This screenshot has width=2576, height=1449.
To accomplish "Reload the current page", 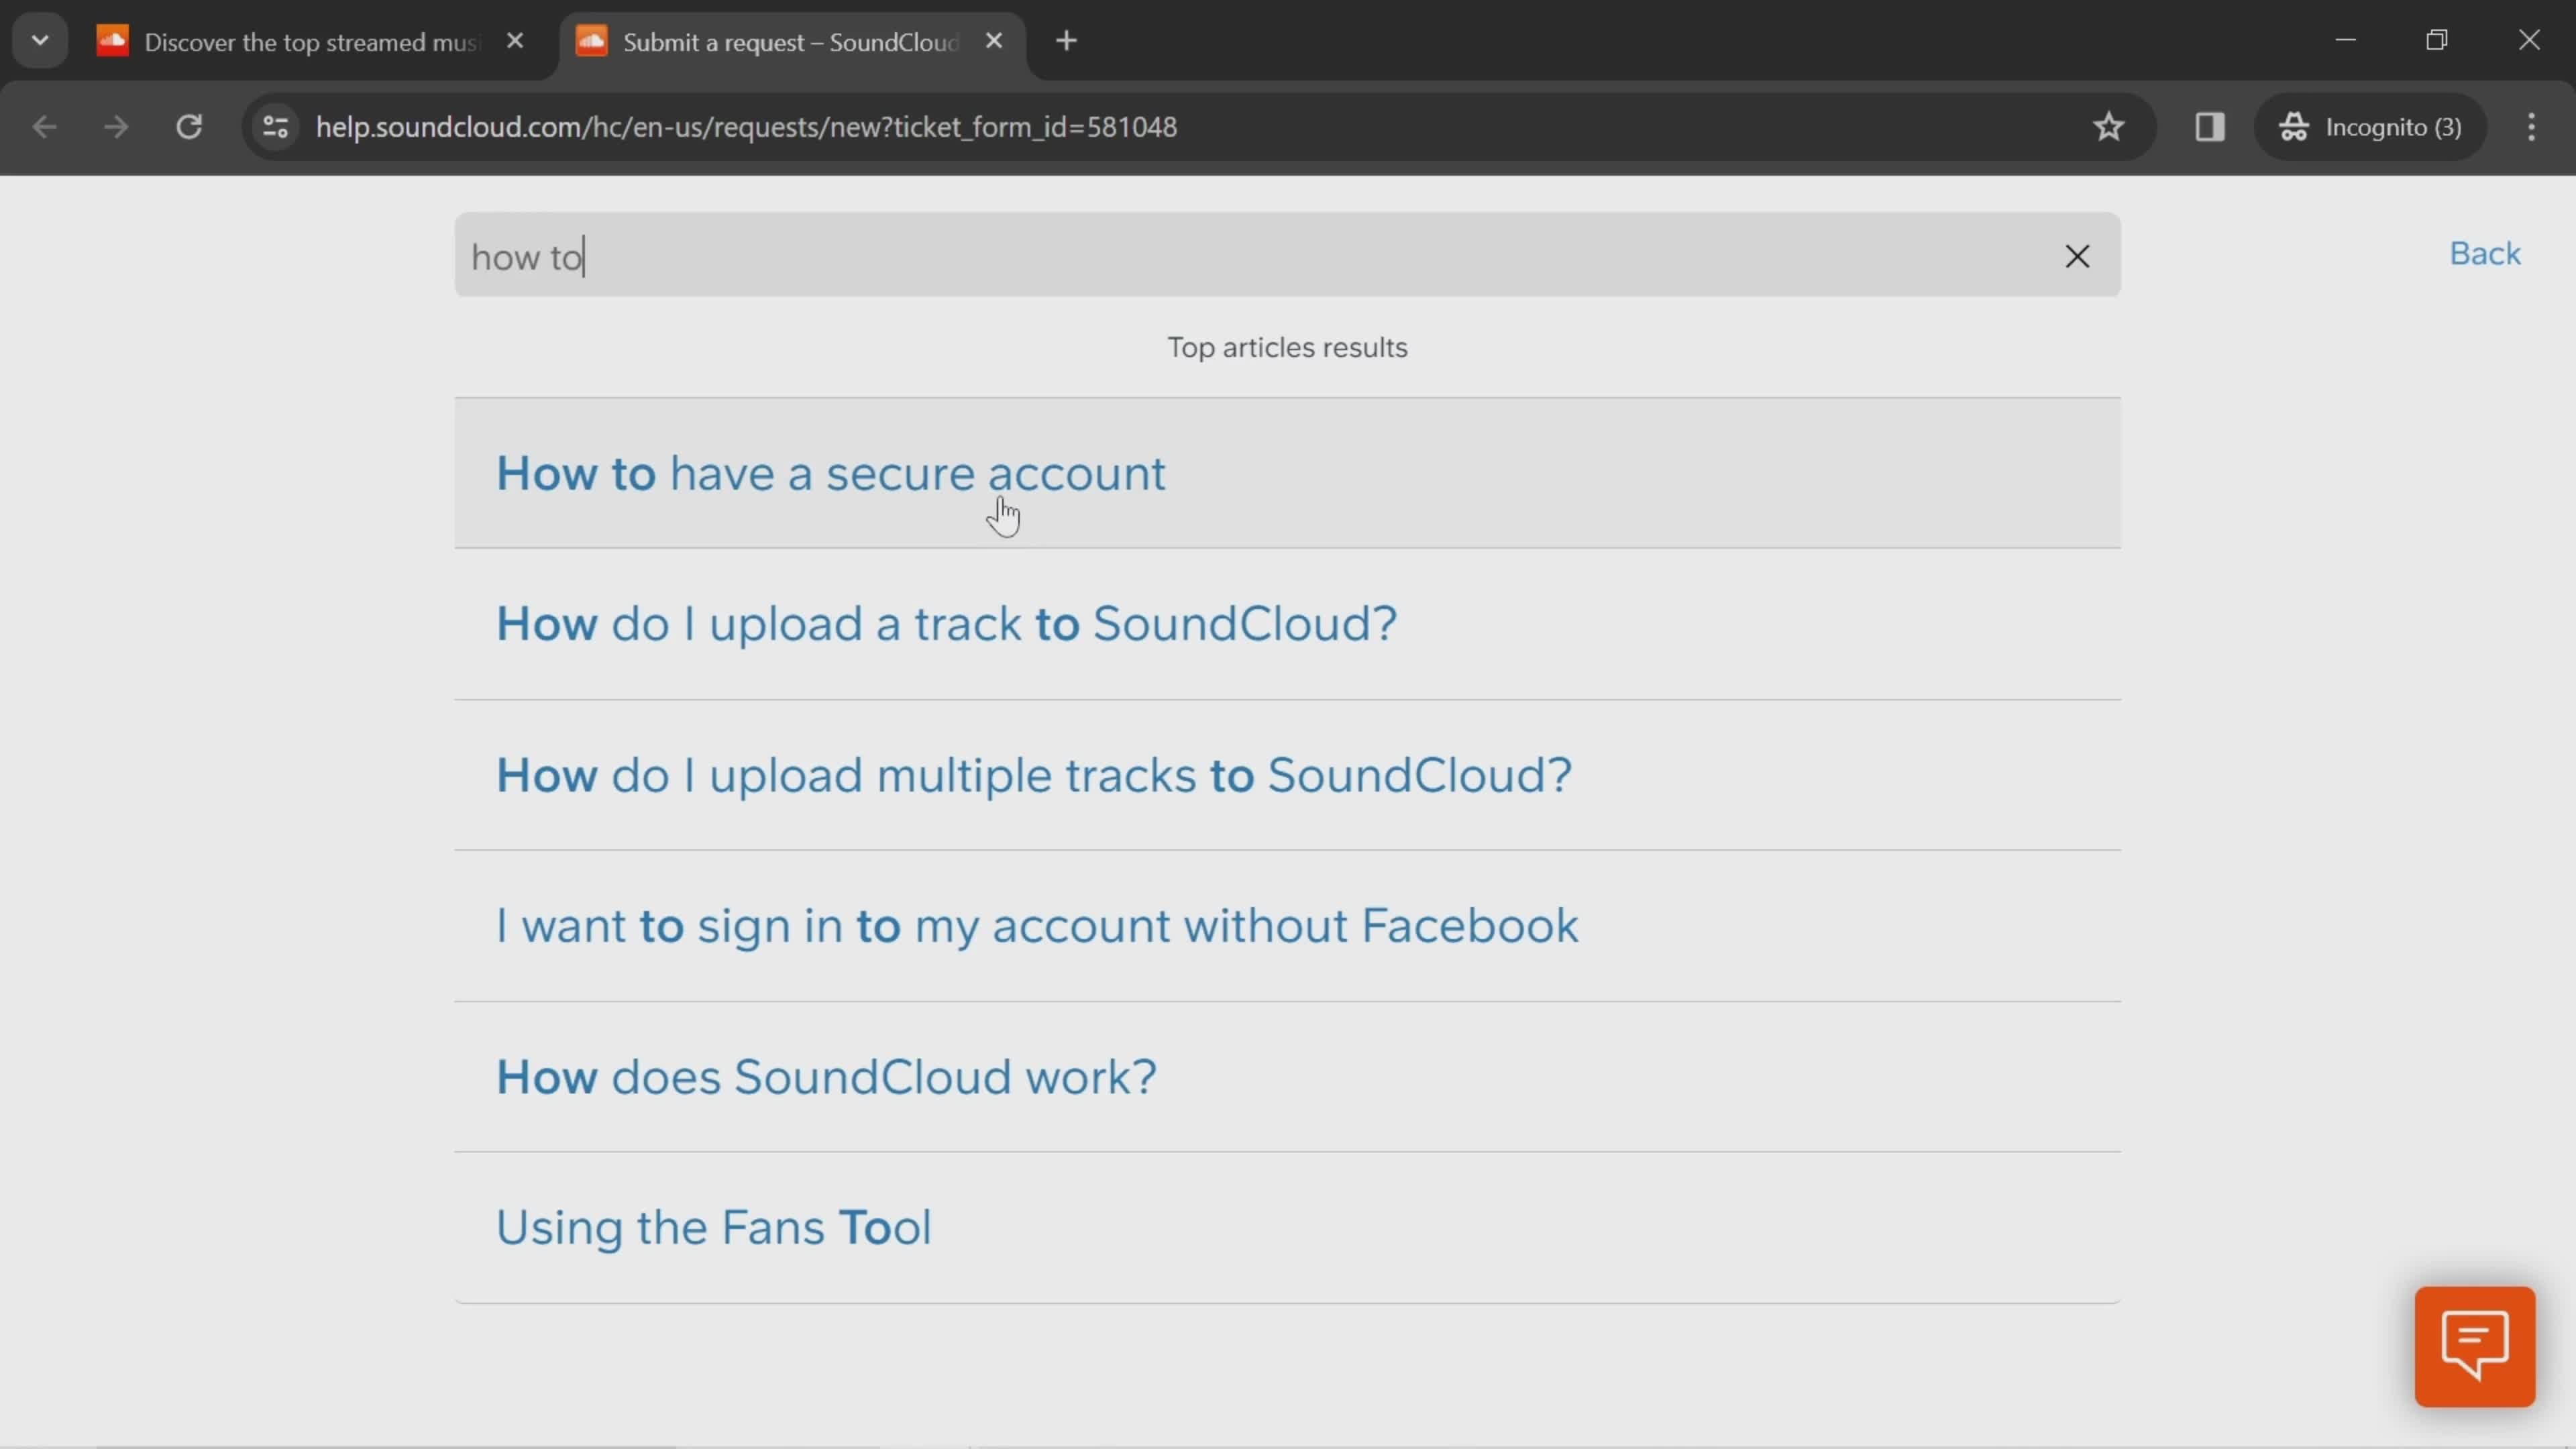I will point(189,127).
